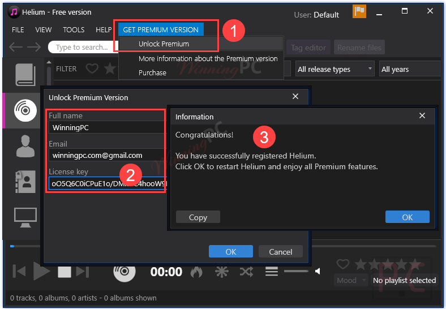Skip to next track
Viewport: 446px width, 309px height.
[83, 271]
